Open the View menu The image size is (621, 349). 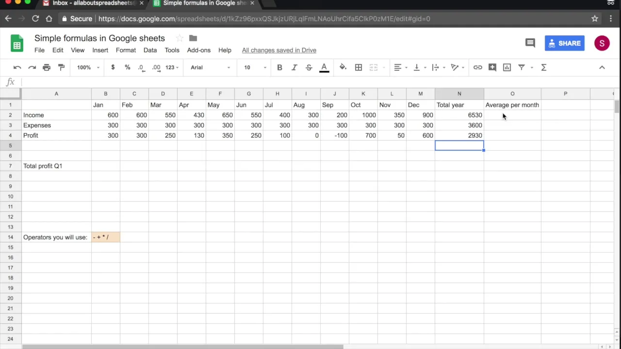tap(78, 50)
